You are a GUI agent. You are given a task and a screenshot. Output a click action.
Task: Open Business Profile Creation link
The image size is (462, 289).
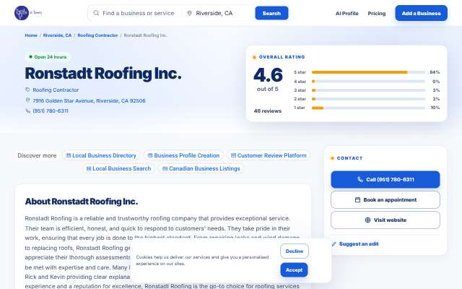(x=183, y=155)
